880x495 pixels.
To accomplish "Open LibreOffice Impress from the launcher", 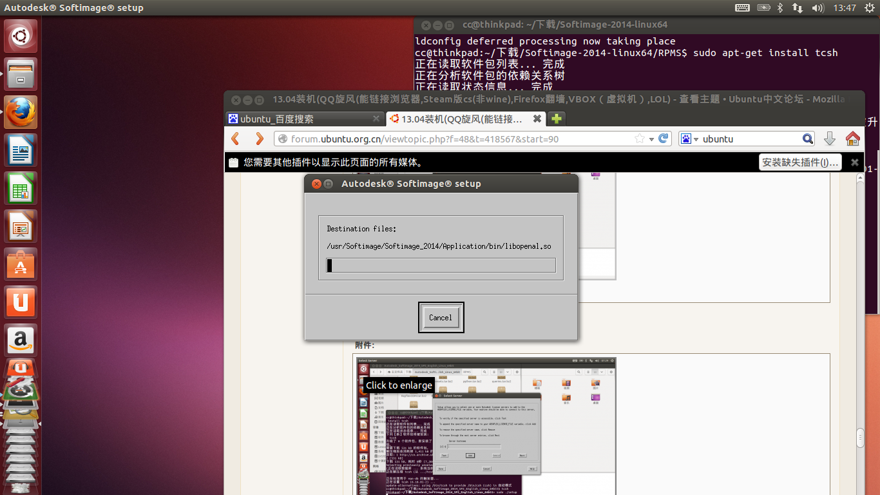I will point(21,226).
